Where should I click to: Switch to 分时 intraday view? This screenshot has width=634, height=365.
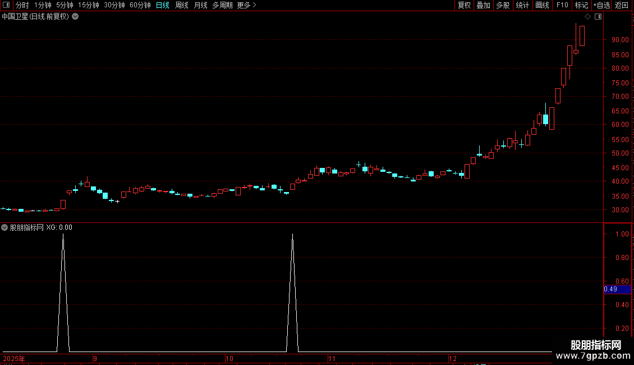(x=22, y=5)
